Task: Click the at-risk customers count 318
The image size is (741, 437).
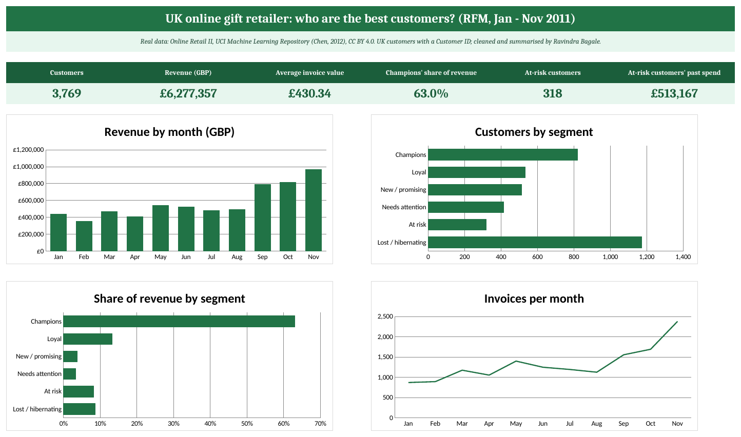Action: click(553, 93)
